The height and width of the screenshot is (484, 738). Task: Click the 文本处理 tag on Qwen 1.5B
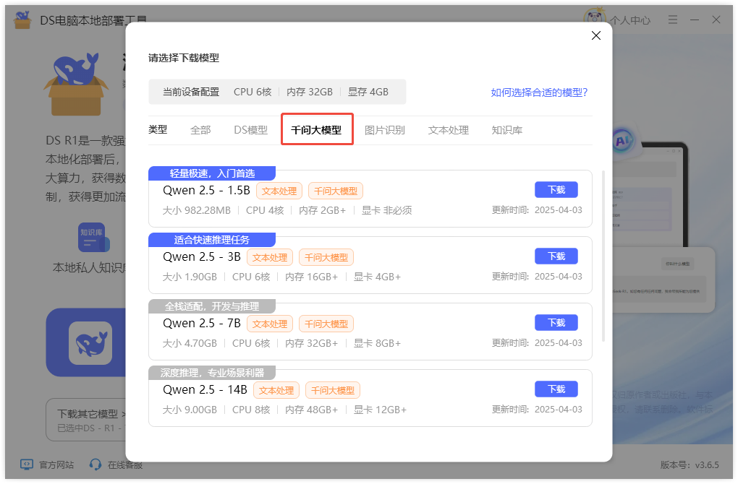click(279, 191)
